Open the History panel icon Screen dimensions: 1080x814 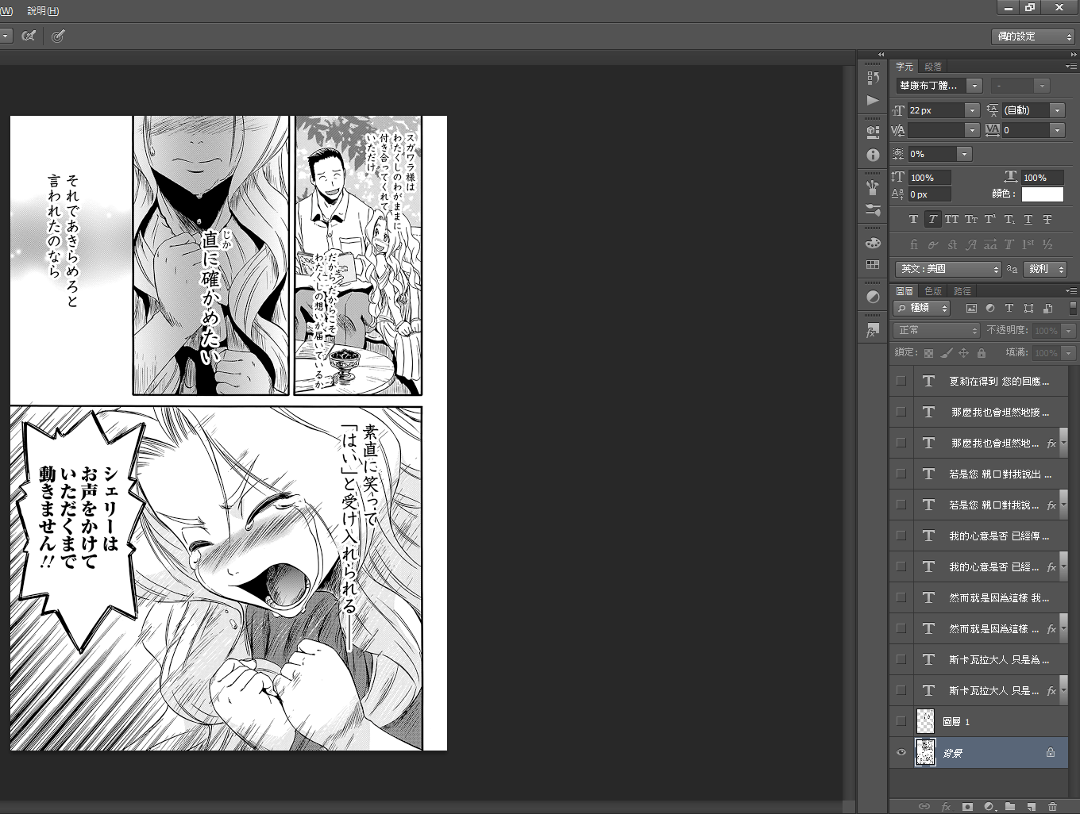(x=873, y=77)
